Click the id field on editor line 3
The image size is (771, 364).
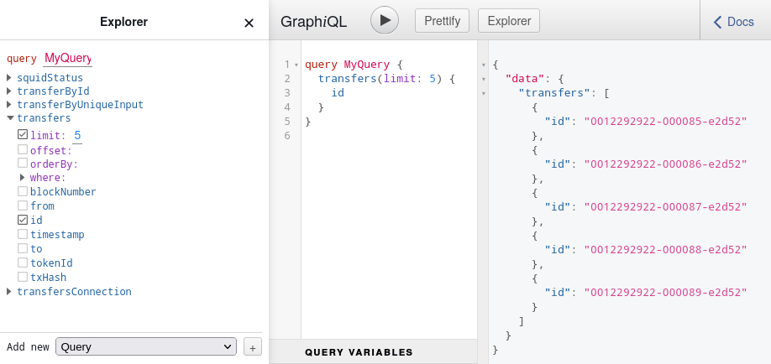tap(338, 93)
